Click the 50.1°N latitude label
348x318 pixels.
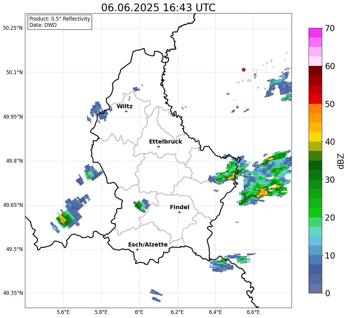click(x=14, y=73)
